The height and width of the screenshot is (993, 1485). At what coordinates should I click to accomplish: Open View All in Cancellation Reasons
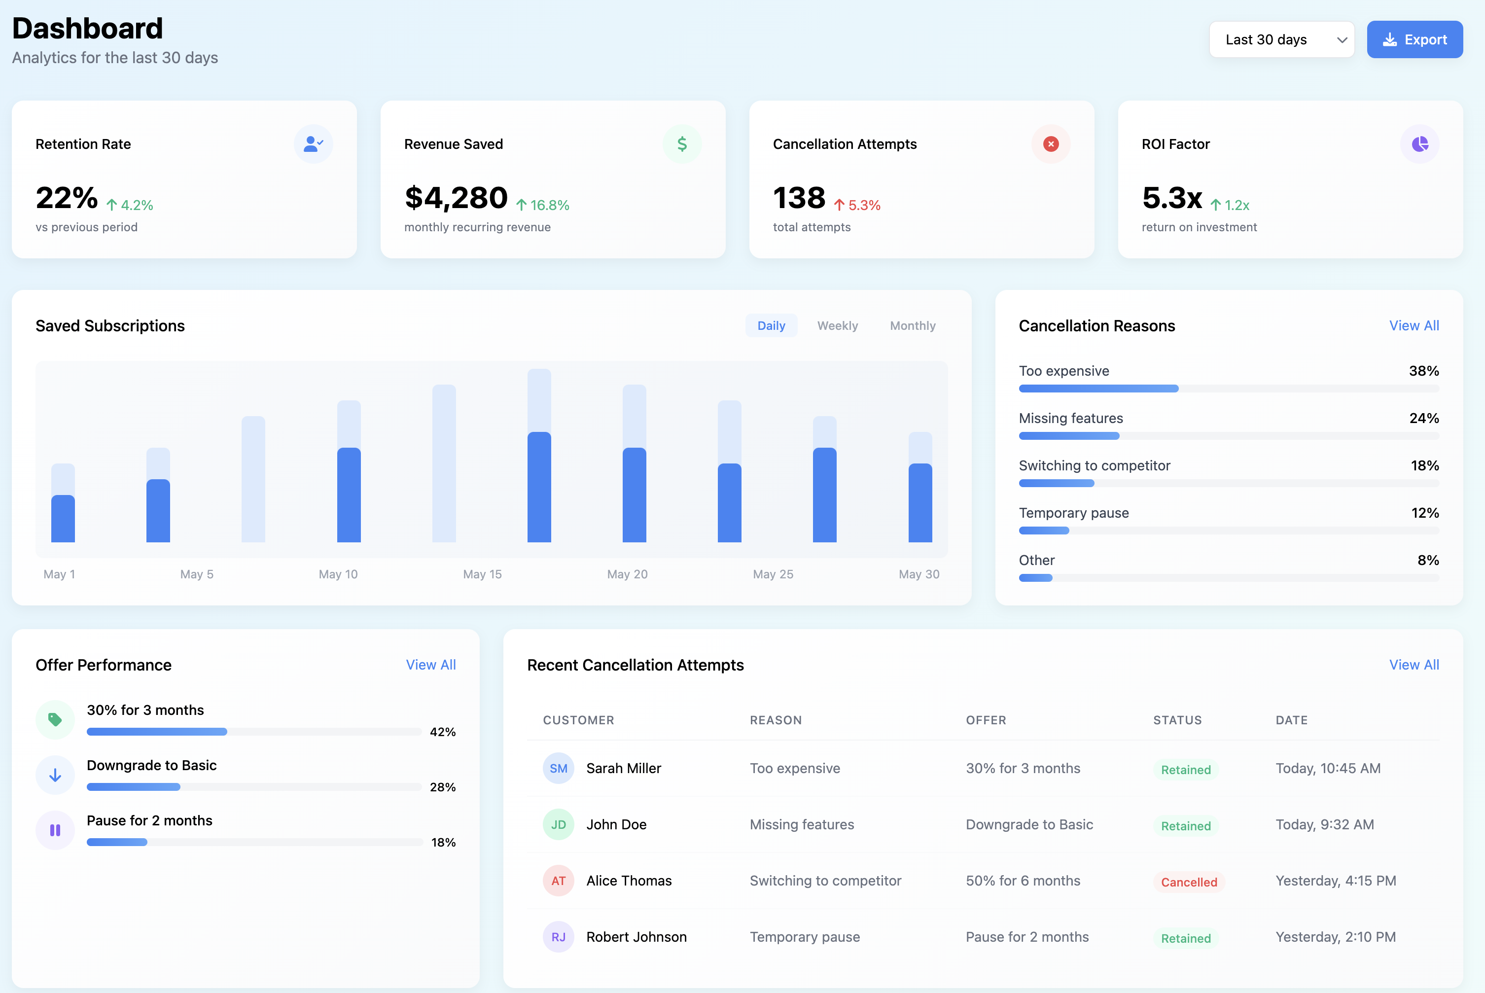[x=1414, y=325]
